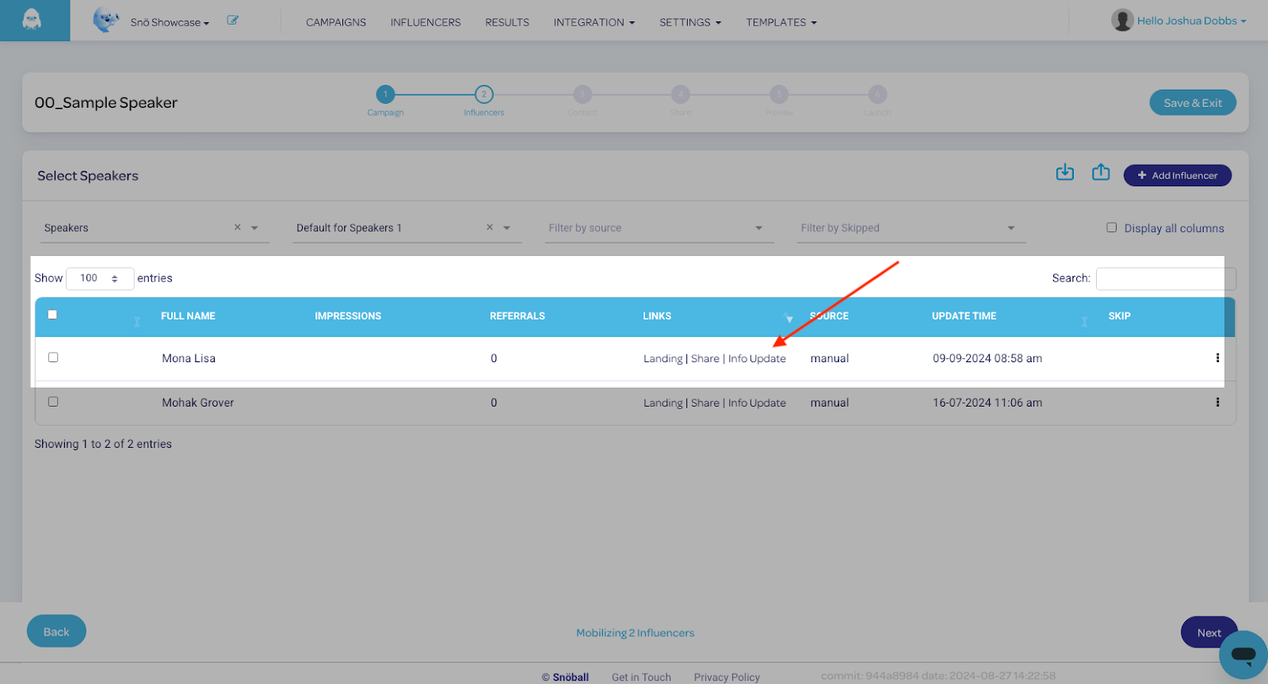This screenshot has height=684, width=1268.
Task: Open the chat support bubble
Action: [x=1243, y=655]
